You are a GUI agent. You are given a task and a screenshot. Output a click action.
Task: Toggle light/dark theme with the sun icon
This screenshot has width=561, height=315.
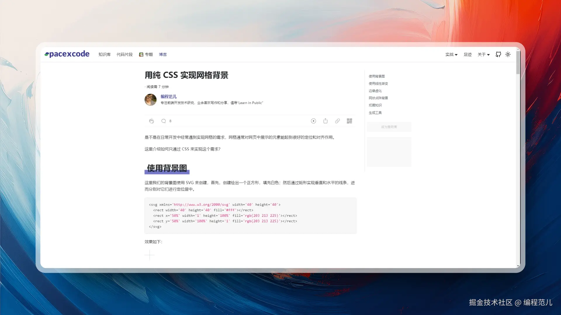[508, 55]
